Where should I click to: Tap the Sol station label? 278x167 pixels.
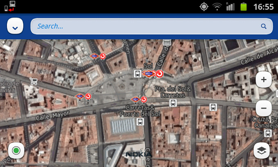pos(148,66)
